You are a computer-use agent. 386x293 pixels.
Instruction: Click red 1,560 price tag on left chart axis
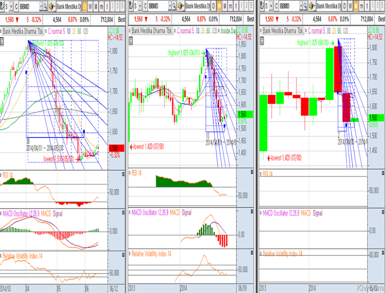coord(116,148)
